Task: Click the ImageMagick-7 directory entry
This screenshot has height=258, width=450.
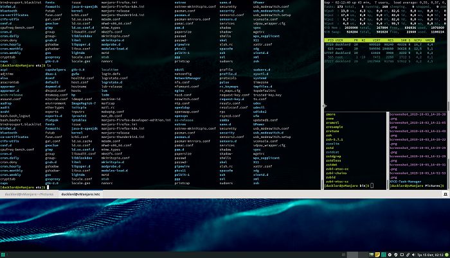Action: click(x=84, y=103)
